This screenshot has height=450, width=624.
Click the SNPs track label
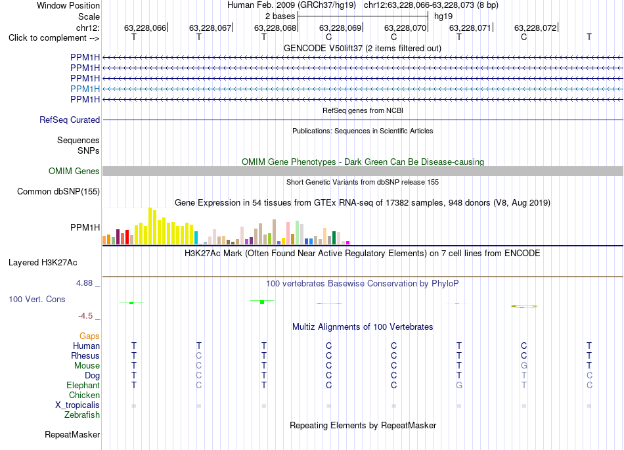[89, 150]
